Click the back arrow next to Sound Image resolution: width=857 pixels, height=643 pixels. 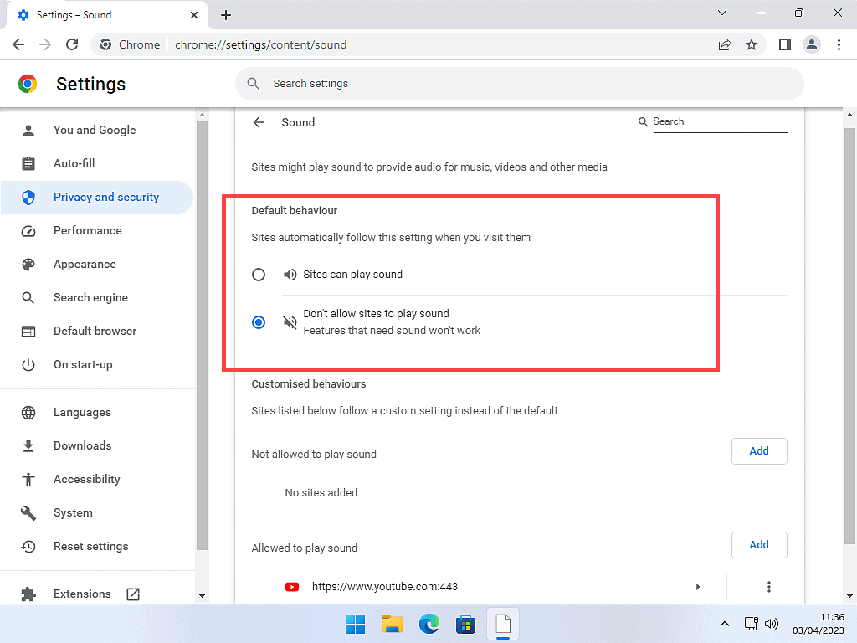point(259,122)
